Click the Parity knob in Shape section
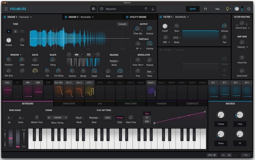 (x=53, y=60)
